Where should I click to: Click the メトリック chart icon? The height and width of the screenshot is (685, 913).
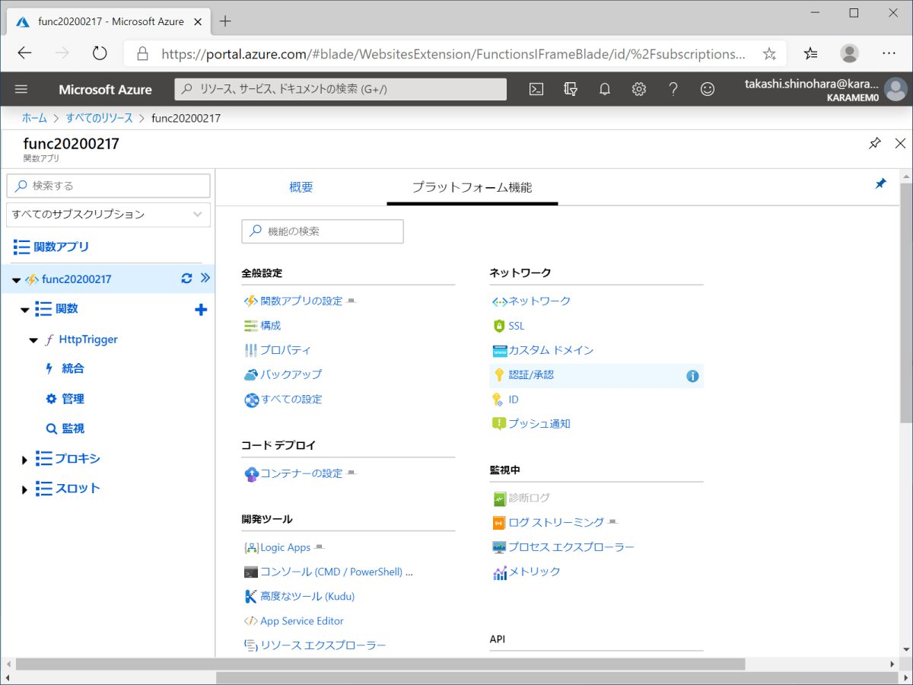click(x=499, y=572)
